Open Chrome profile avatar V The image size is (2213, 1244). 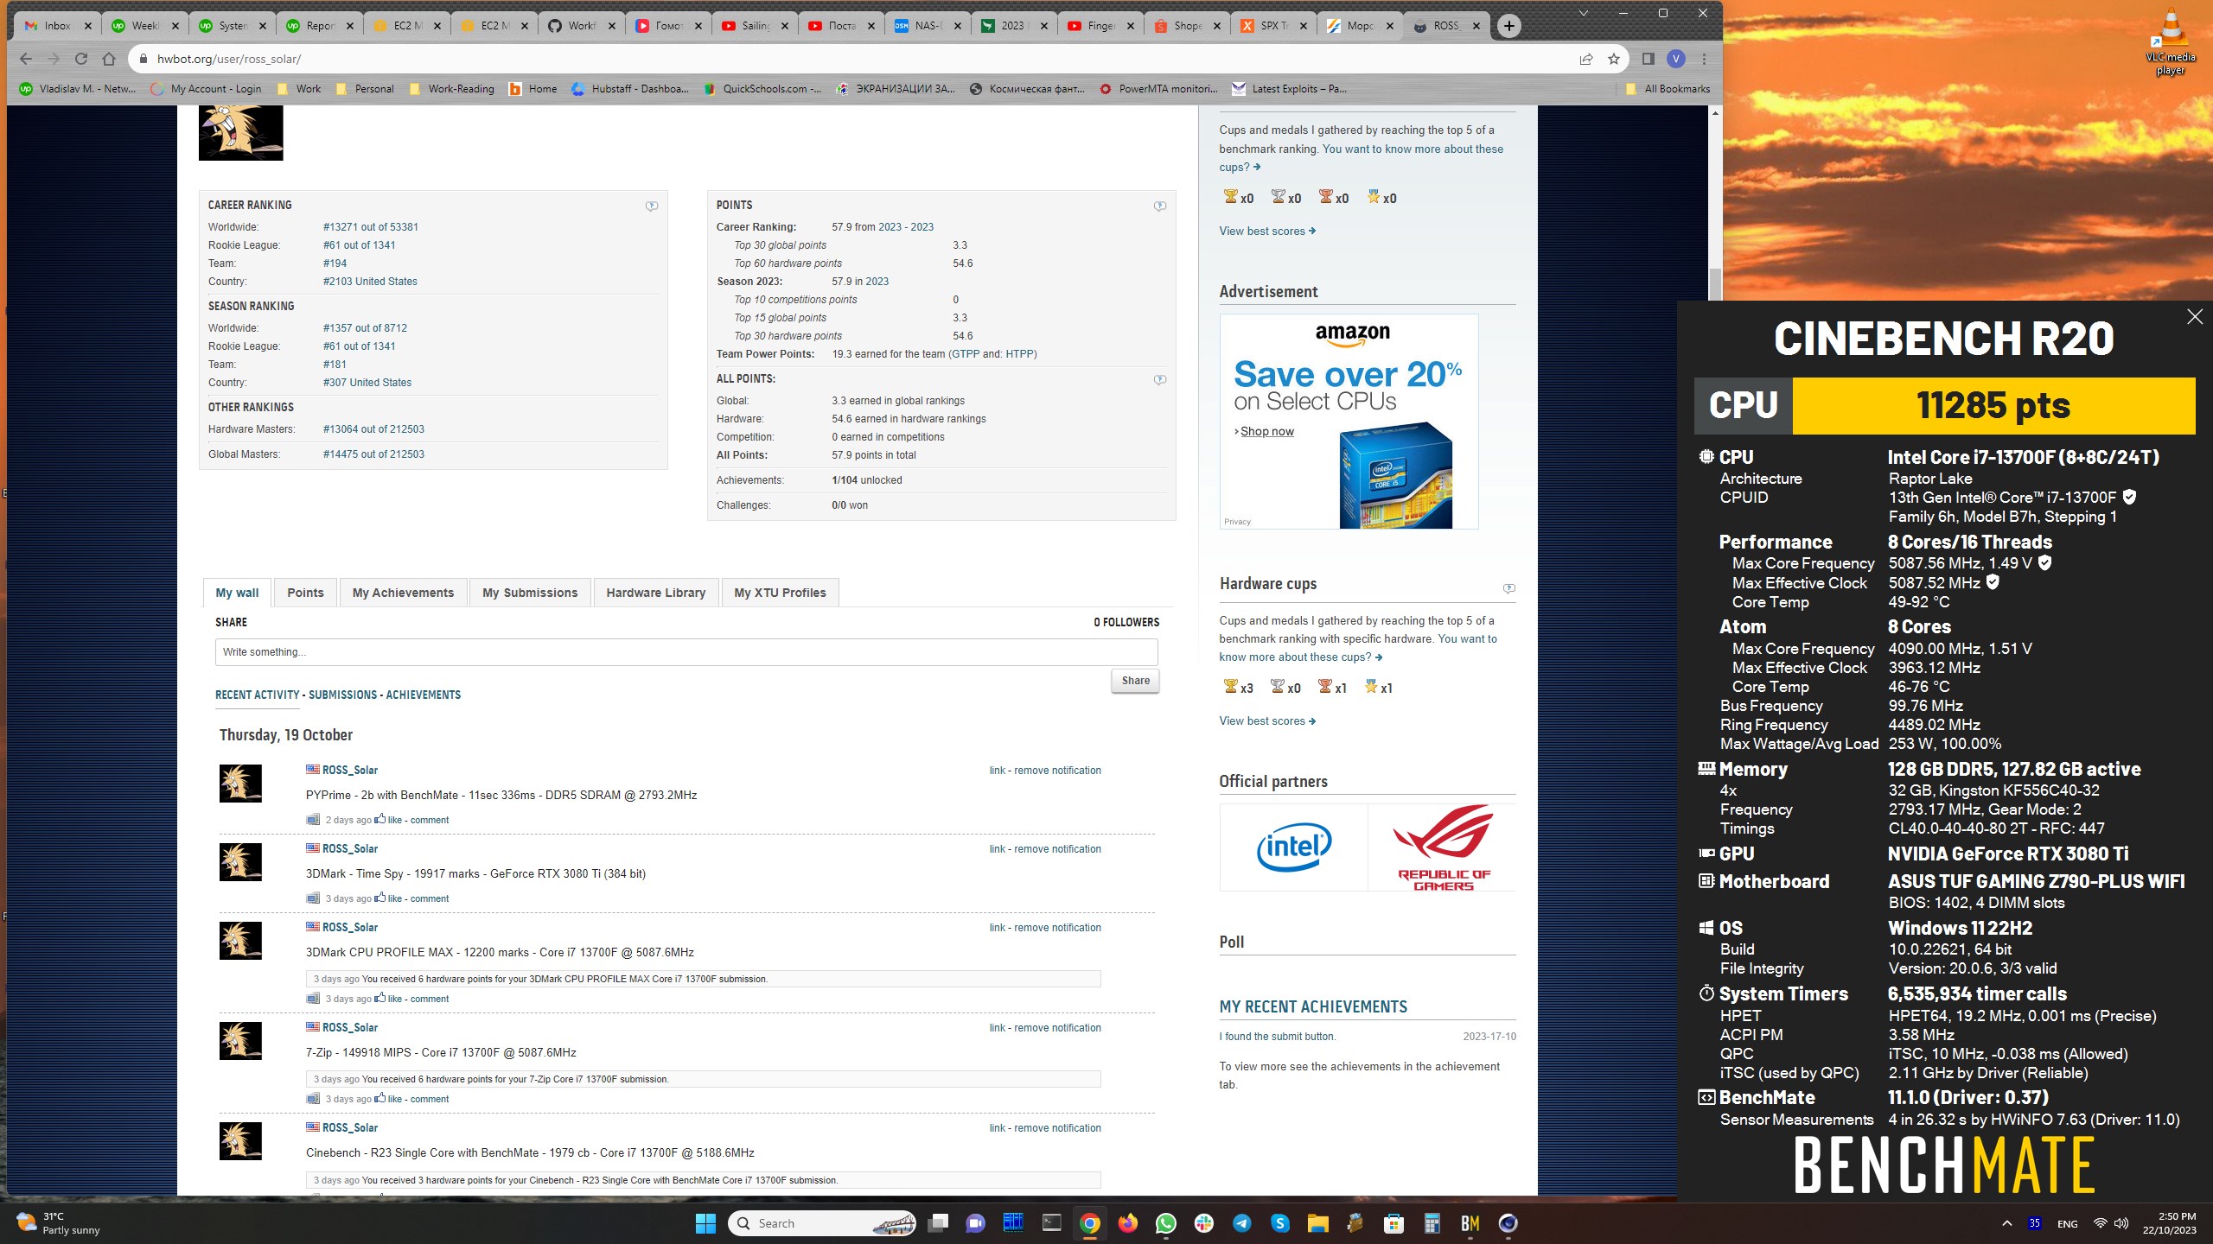pos(1676,59)
